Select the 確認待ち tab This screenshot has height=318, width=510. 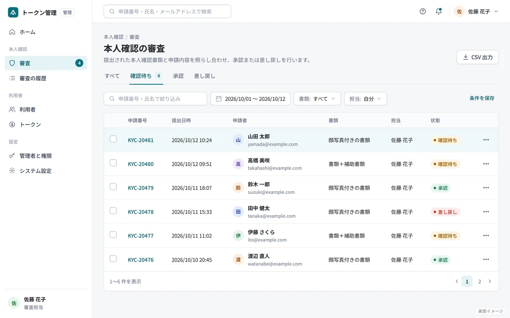(x=146, y=76)
